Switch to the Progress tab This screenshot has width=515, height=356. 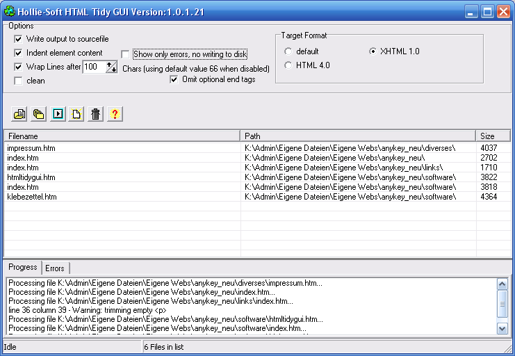[x=23, y=267]
